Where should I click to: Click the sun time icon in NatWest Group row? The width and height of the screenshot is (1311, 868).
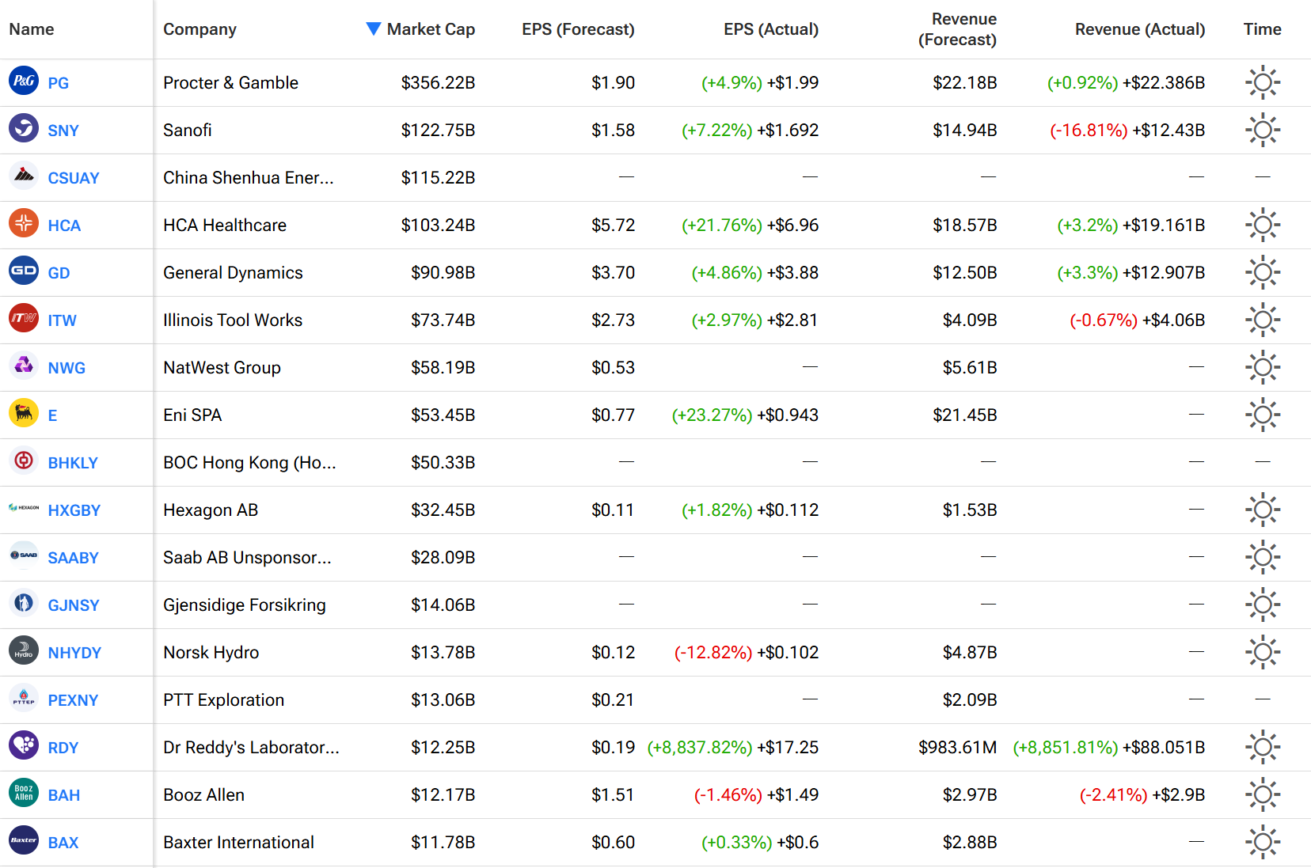[x=1263, y=367]
